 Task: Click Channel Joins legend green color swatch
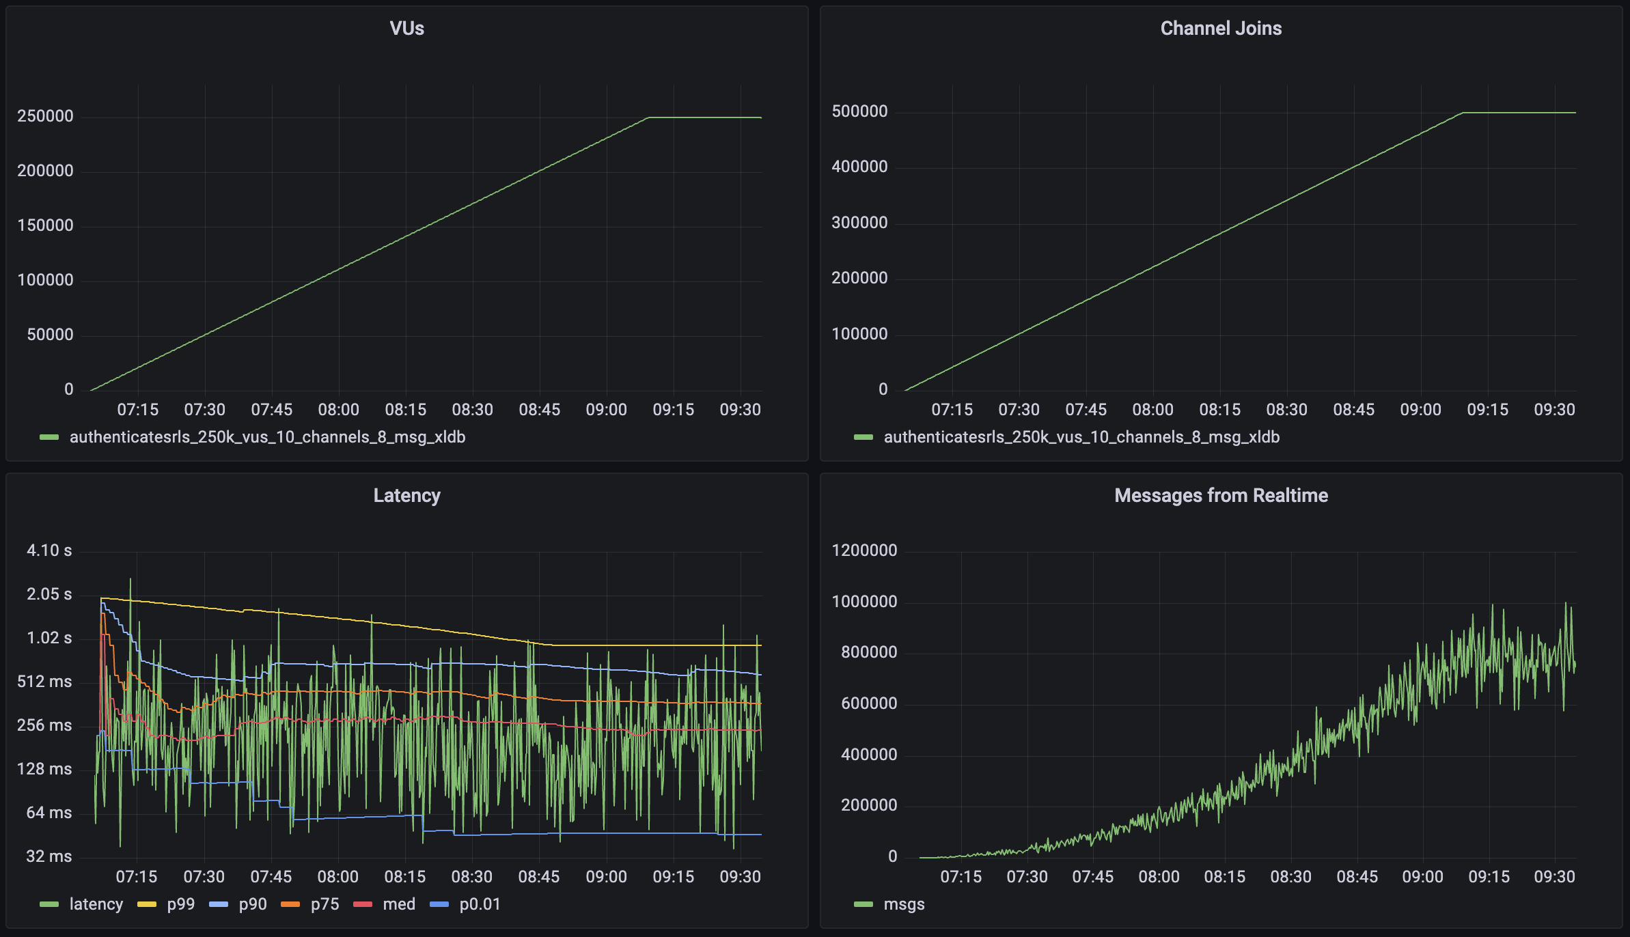(864, 438)
